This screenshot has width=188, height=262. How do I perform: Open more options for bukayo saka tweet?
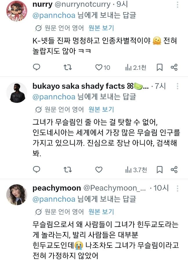[x=178, y=86]
